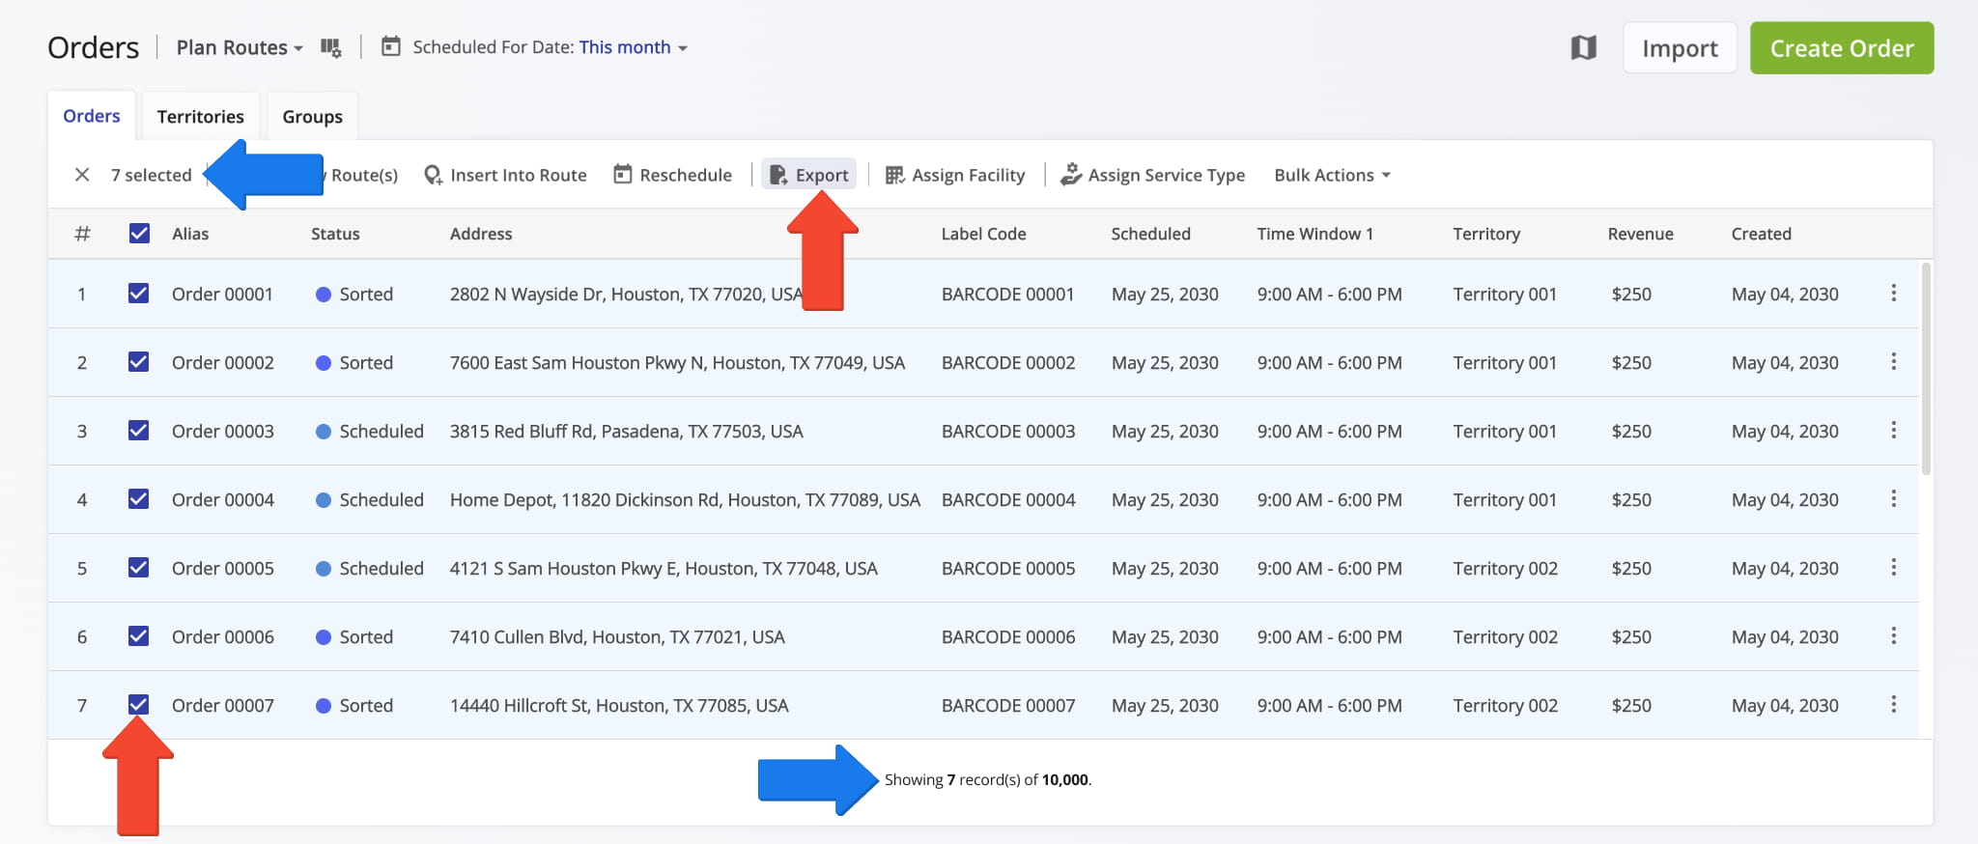
Task: Click the Order 00003 alias cell
Action: (x=223, y=431)
